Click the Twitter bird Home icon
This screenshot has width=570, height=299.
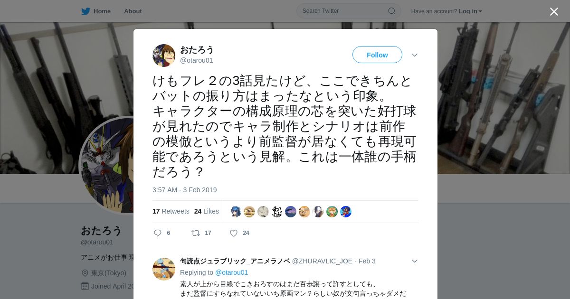(x=85, y=11)
